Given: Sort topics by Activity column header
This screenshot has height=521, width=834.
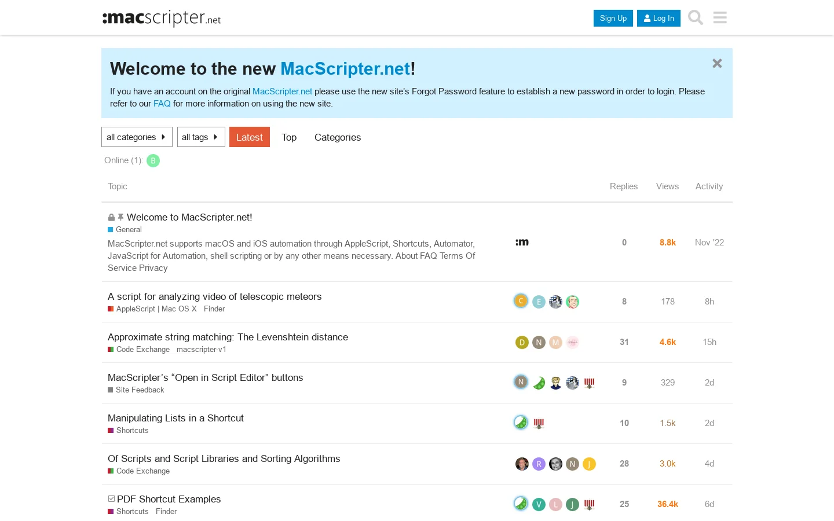Looking at the screenshot, I should [x=709, y=186].
